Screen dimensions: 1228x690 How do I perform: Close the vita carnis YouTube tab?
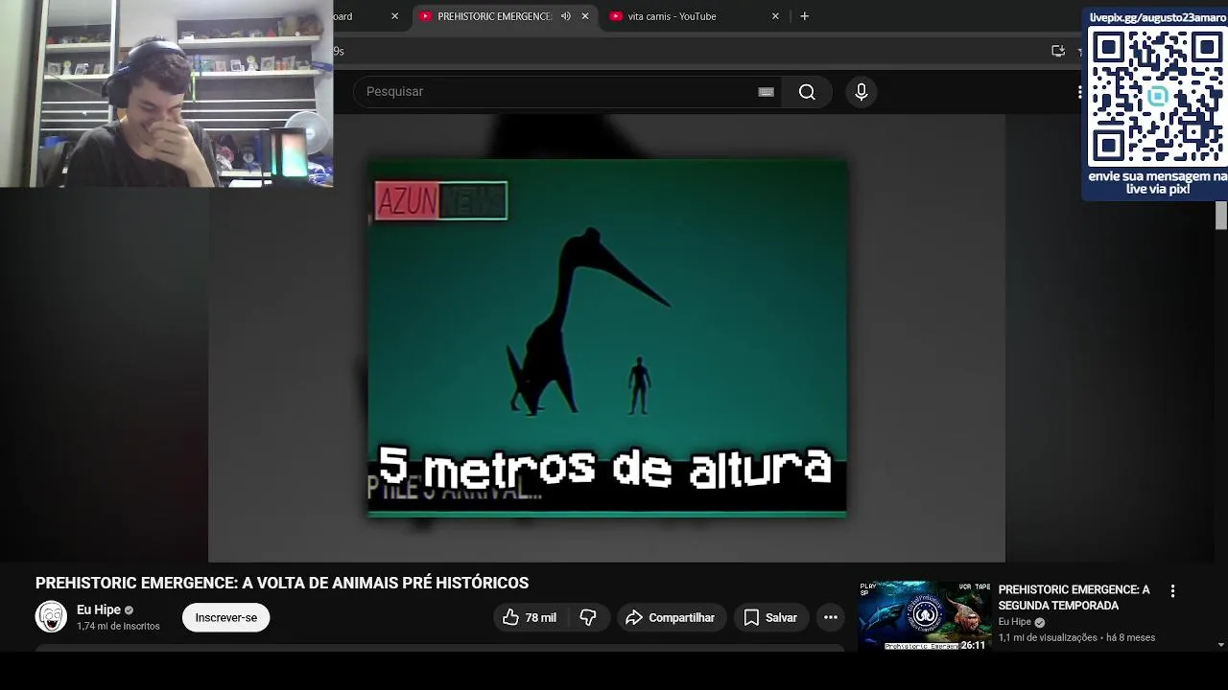coord(775,16)
